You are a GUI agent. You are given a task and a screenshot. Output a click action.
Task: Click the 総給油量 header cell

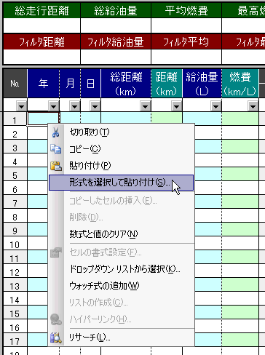[116, 11]
